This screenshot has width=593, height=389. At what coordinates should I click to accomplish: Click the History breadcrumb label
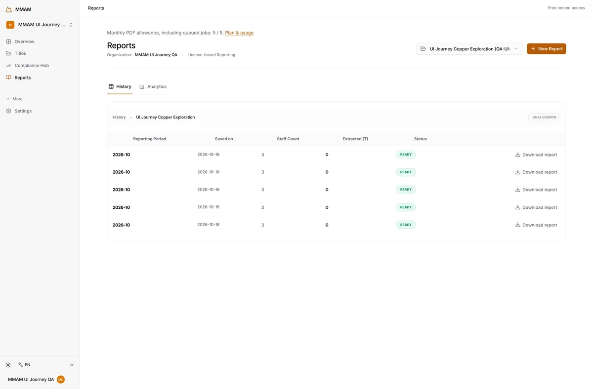[119, 117]
